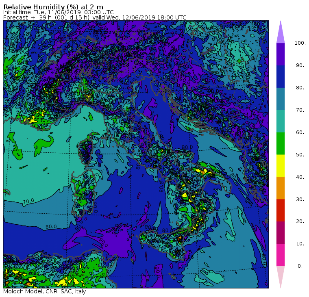Select the turquoise 60–70 legend band
309x297 pixels.
pyautogui.click(x=281, y=121)
